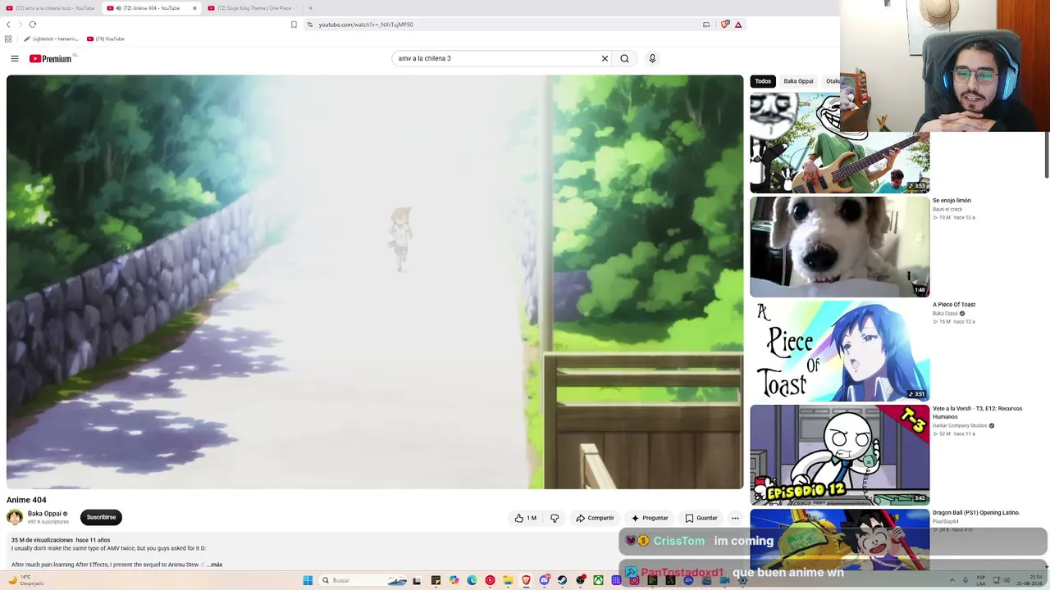Viewport: 1050px width, 590px height.
Task: Open the 'Se enojo limón' dog thumbnail
Action: coord(839,247)
